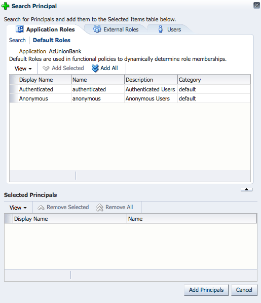The width and height of the screenshot is (261, 303).
Task: Click the Add All label
Action: tap(109, 68)
